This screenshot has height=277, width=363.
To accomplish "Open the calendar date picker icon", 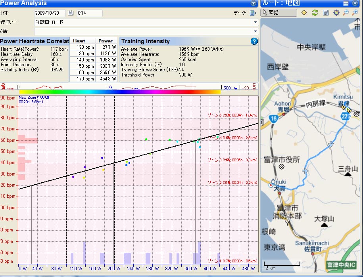I will [x=71, y=13].
